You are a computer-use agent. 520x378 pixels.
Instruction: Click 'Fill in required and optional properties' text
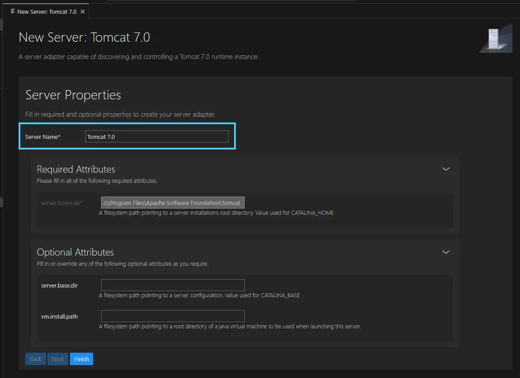(120, 114)
